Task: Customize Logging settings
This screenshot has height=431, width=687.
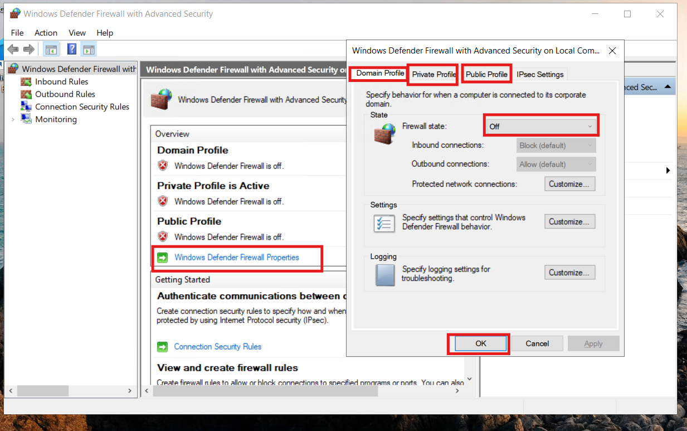Action: 569,273
